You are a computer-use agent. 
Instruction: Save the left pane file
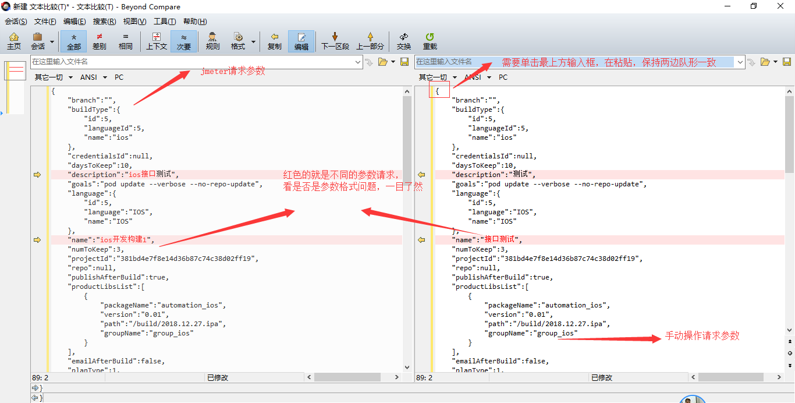pyautogui.click(x=404, y=62)
